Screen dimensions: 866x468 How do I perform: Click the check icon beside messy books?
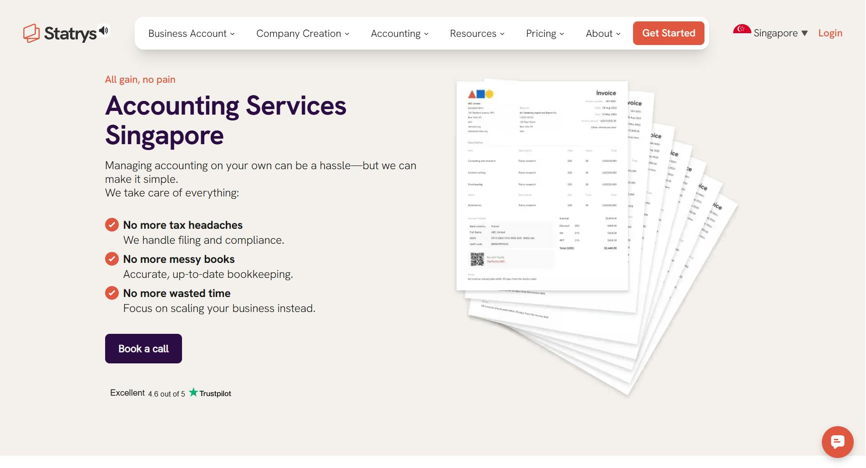tap(112, 259)
